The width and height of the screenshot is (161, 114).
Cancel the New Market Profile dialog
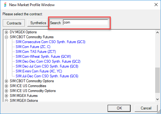click(146, 108)
